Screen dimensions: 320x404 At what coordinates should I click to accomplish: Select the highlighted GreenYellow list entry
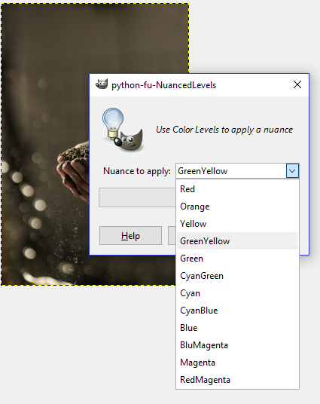(x=237, y=241)
